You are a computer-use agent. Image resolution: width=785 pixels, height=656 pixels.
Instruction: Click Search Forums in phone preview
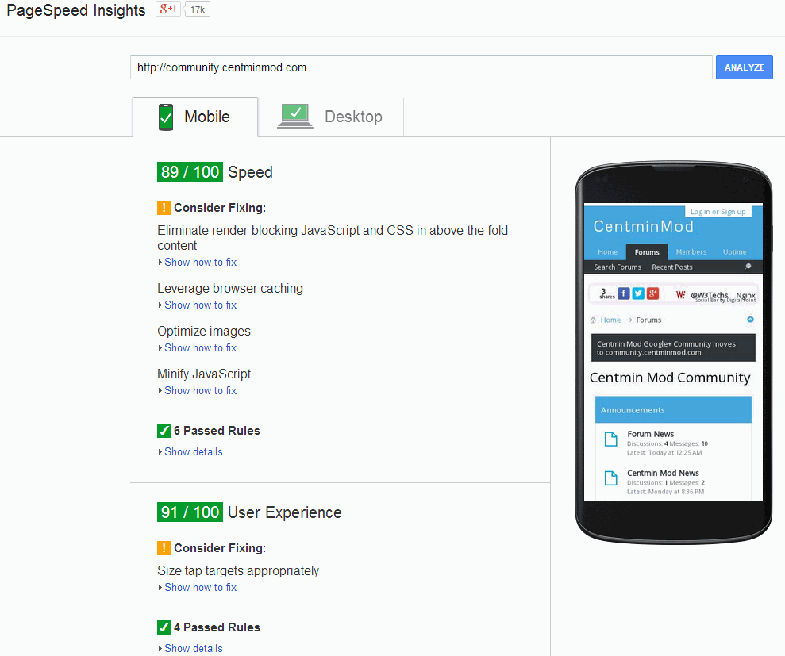(618, 267)
